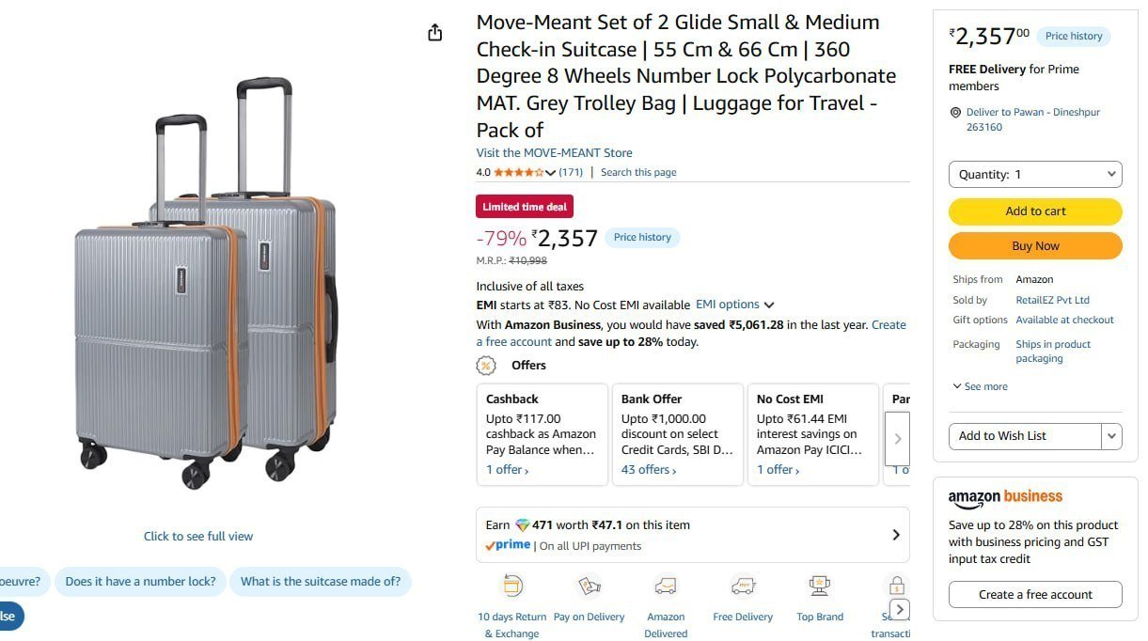Screen dimensions: 1148x641
Task: Open Price history next to deal price
Action: click(x=642, y=238)
